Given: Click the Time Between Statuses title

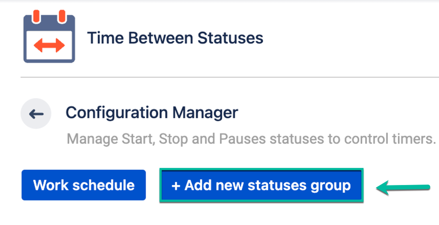Looking at the screenshot, I should (175, 38).
